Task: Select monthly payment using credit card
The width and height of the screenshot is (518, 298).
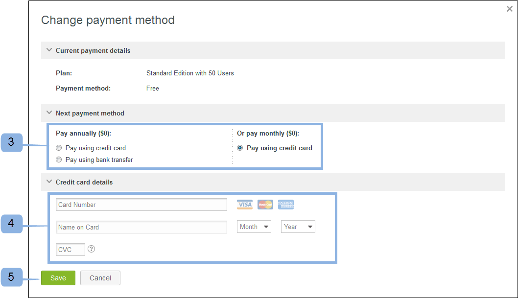Action: click(239, 147)
